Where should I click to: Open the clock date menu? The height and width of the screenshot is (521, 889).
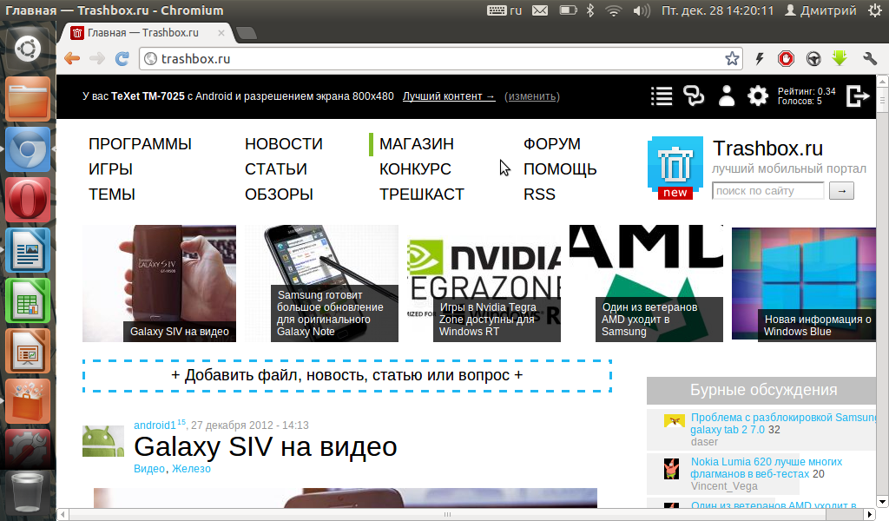tap(718, 10)
